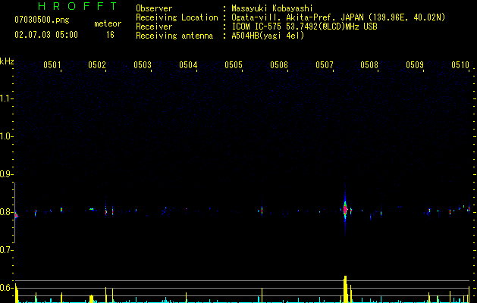Click the 0504 time marker

coord(188,64)
